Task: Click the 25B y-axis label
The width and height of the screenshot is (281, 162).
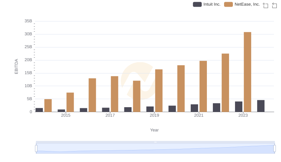Action: 28,47
